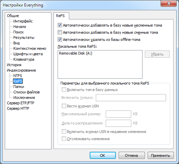Open Сервер HTTP settings
179x164 pixels.
click(x=18, y=108)
